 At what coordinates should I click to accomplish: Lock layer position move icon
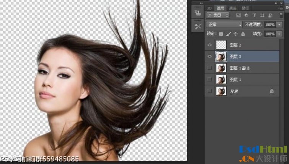coord(235,34)
